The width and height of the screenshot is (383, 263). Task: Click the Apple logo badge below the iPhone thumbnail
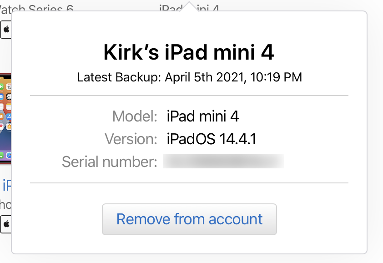pyautogui.click(x=5, y=224)
